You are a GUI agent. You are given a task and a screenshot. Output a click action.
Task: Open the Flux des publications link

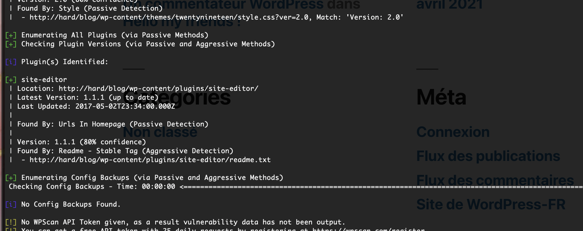click(x=488, y=156)
